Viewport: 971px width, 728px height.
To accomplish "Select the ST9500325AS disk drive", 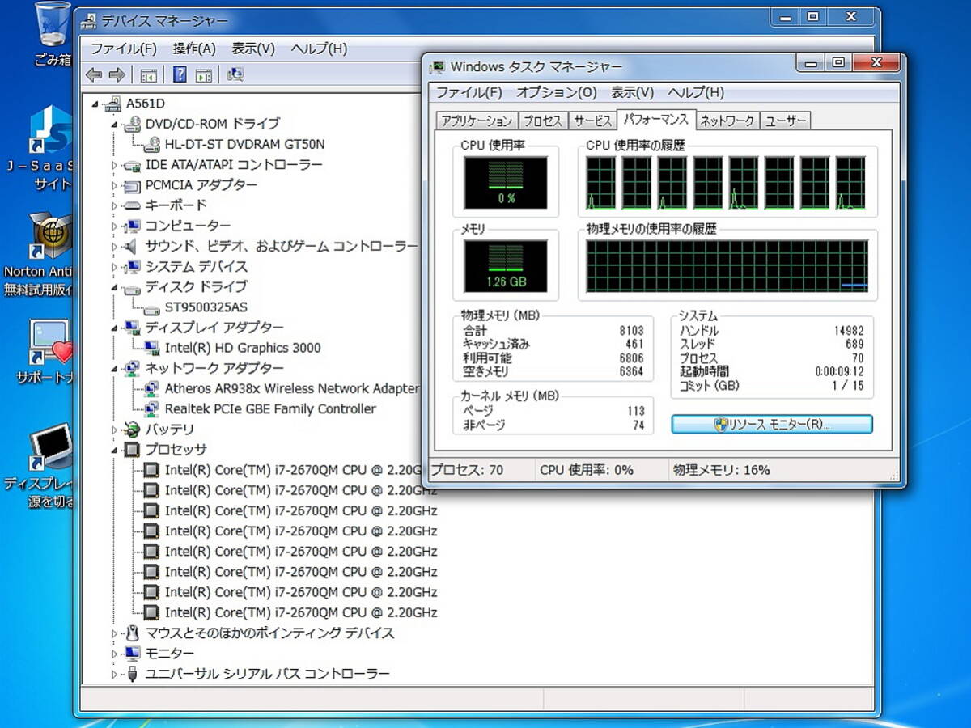I will tap(206, 307).
